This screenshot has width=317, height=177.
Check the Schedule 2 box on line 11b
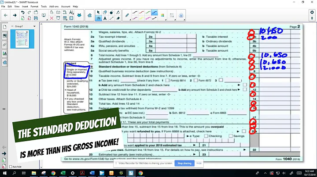coord(245,85)
